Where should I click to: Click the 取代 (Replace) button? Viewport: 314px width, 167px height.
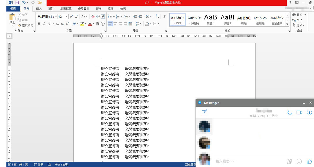coord(297,20)
